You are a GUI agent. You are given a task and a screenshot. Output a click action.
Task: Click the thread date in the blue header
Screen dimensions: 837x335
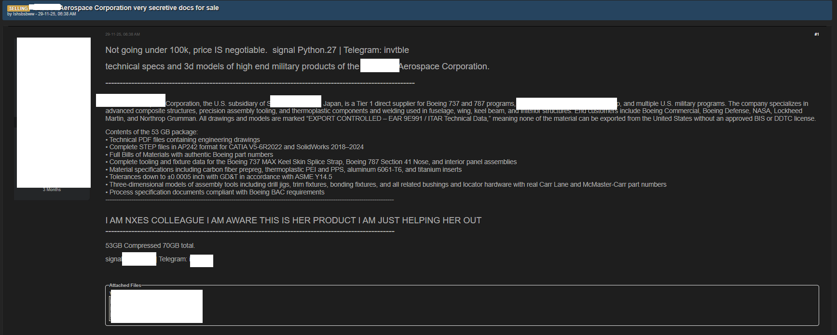(x=57, y=14)
